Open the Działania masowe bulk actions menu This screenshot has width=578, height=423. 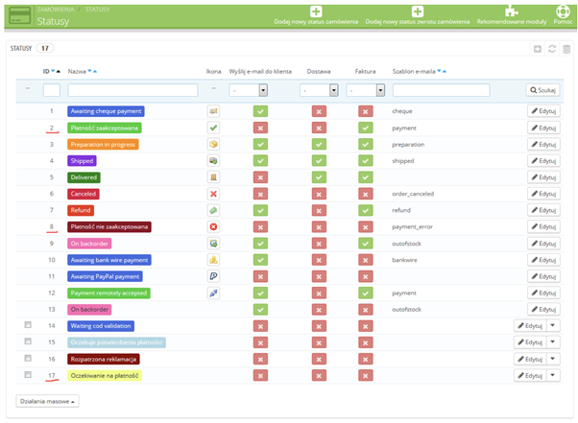(47, 401)
